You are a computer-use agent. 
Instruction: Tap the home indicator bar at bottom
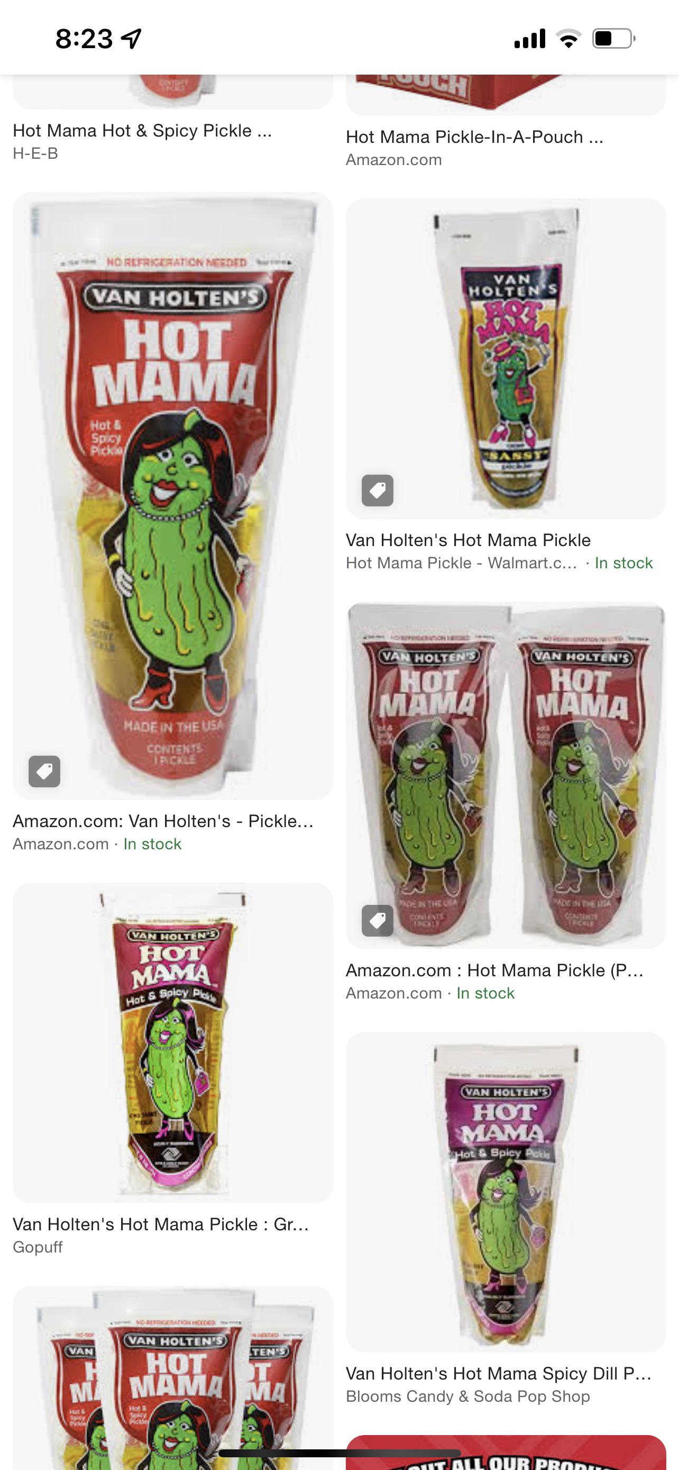point(339,1453)
